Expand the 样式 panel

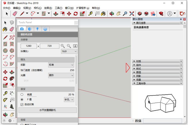click(157, 69)
